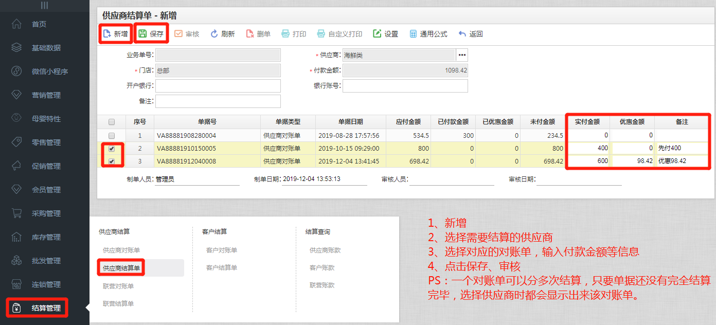This screenshot has height=325, width=716.
Task: Open 供应商对账单 in the submenu
Action: pos(121,250)
